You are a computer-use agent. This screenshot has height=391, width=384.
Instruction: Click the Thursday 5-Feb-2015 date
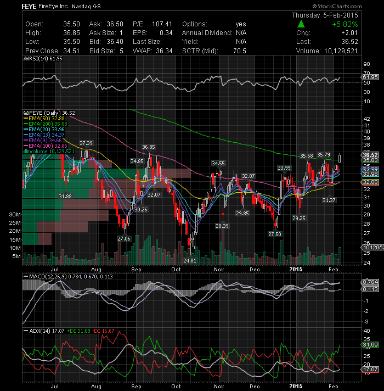pyautogui.click(x=325, y=15)
